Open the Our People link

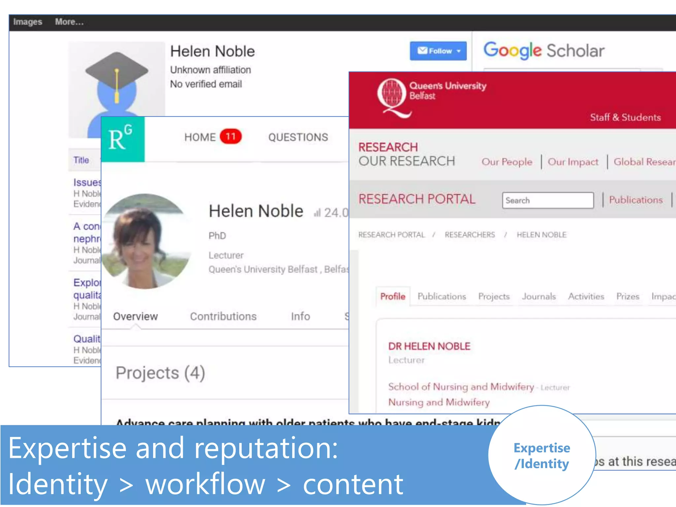pyautogui.click(x=507, y=162)
